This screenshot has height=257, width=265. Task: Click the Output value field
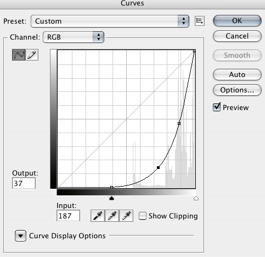pos(24,183)
